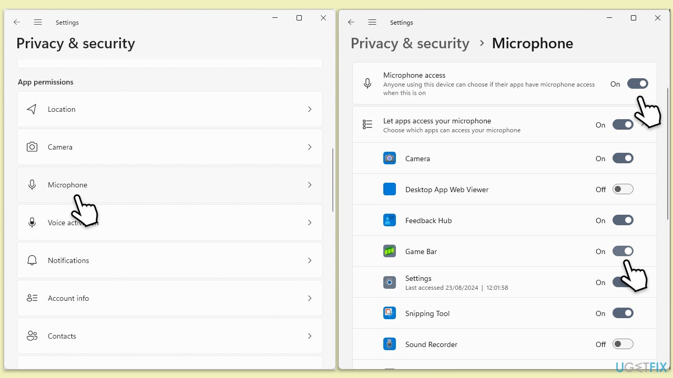Expand Location chevron
The width and height of the screenshot is (673, 378).
310,109
